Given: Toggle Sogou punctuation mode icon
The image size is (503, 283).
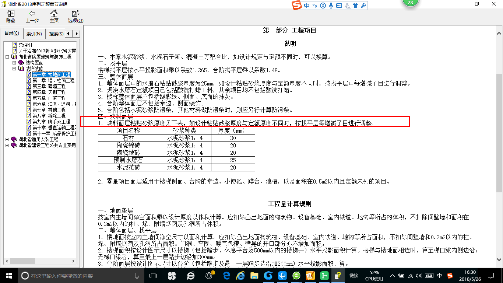Looking at the screenshot, I should [x=315, y=6].
